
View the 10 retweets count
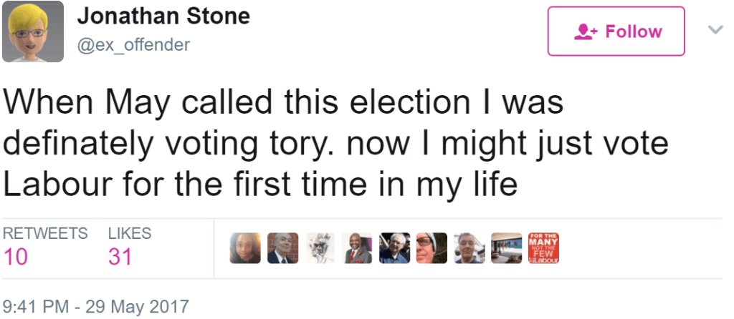click(x=16, y=257)
